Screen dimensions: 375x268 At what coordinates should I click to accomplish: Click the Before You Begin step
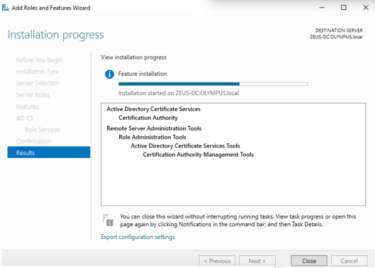[x=39, y=60]
